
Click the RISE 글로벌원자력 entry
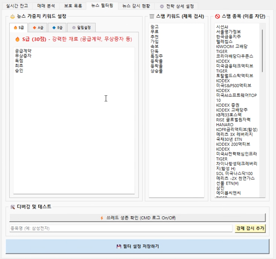pos(233,120)
